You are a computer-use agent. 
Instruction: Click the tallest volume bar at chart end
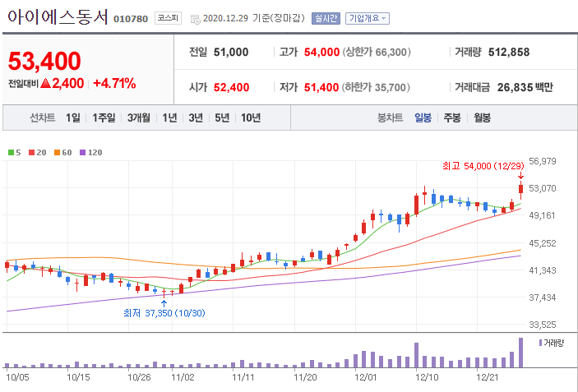pos(521,353)
